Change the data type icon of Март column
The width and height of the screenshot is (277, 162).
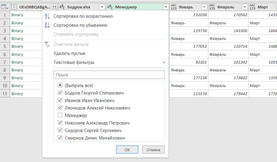tap(252, 7)
